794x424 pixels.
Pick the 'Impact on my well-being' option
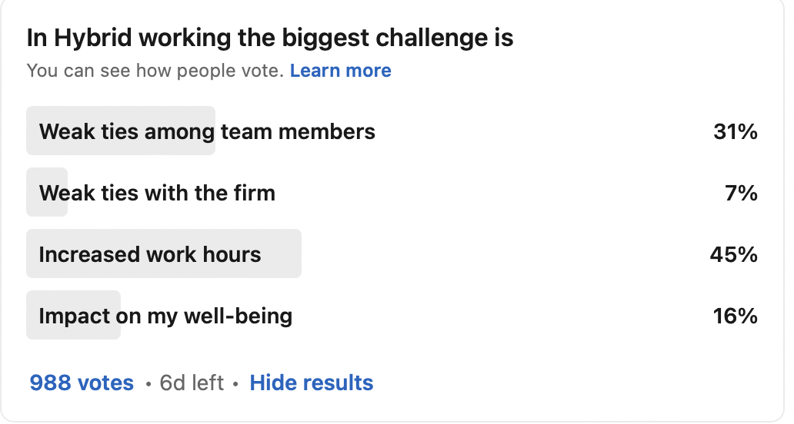(x=165, y=316)
